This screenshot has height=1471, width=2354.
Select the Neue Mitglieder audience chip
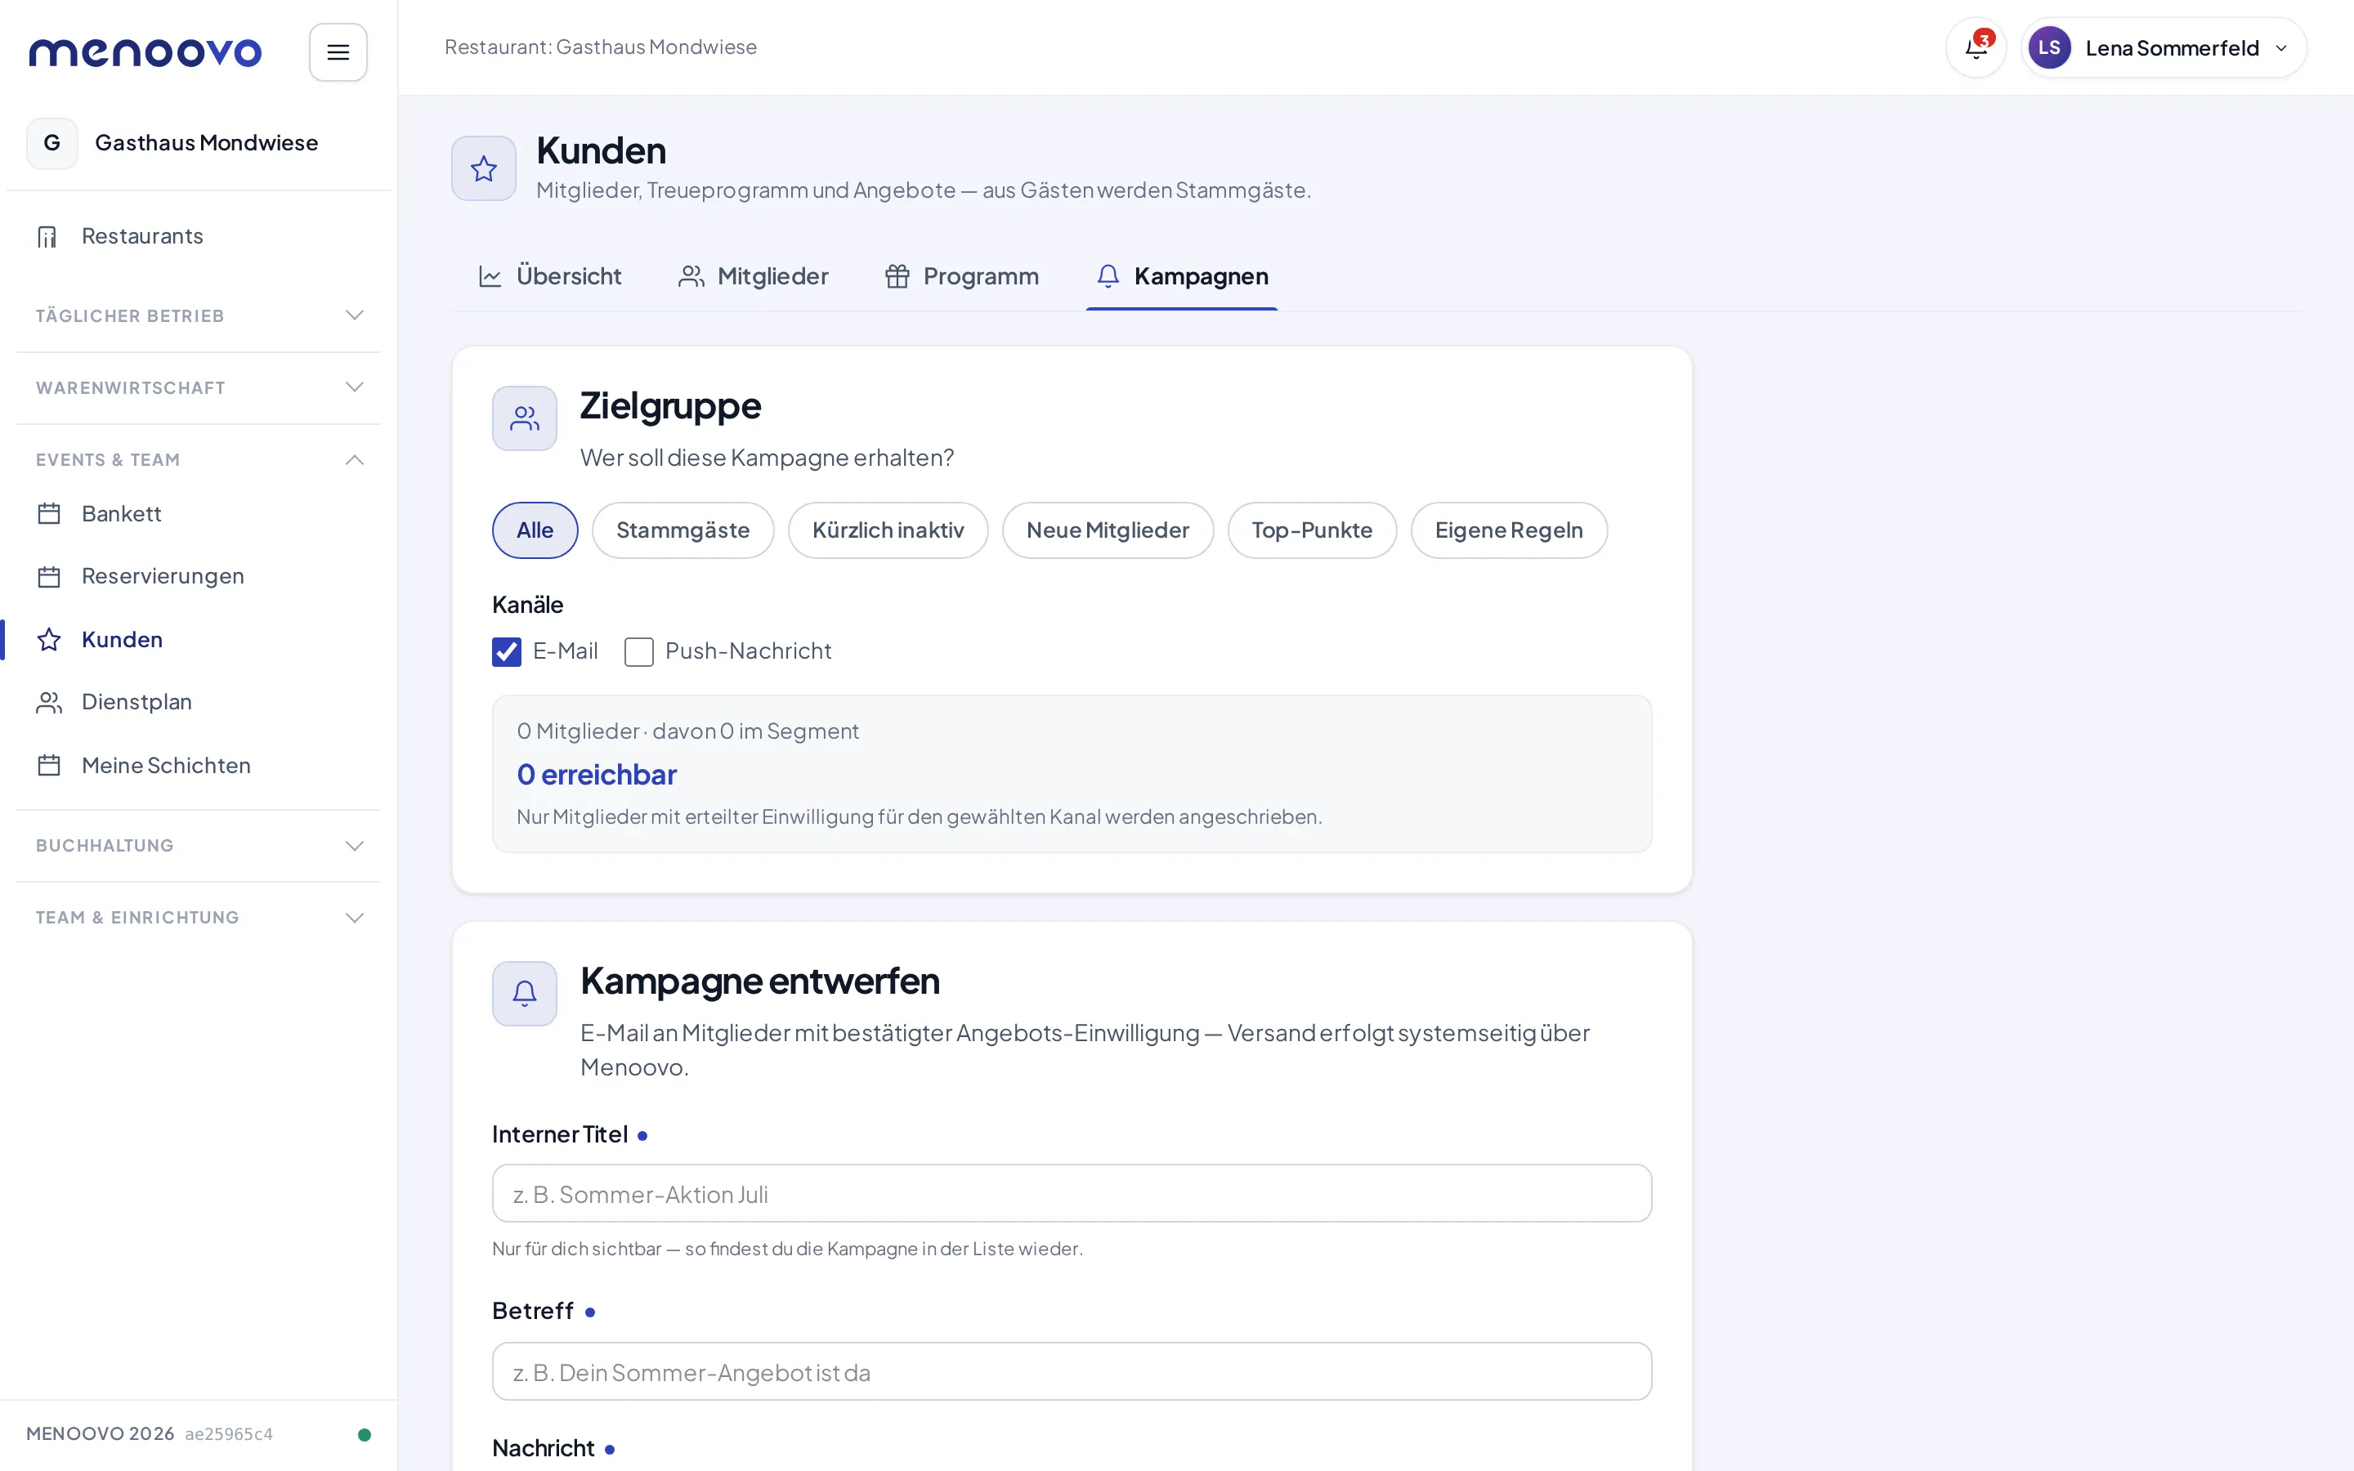coord(1108,530)
